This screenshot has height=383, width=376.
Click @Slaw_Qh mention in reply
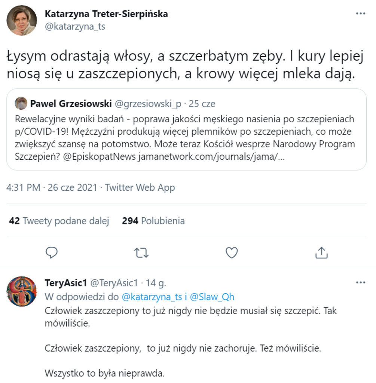click(x=212, y=297)
